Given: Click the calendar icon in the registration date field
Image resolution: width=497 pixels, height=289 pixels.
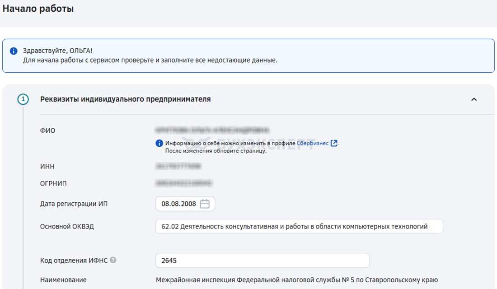Looking at the screenshot, I should click(205, 204).
